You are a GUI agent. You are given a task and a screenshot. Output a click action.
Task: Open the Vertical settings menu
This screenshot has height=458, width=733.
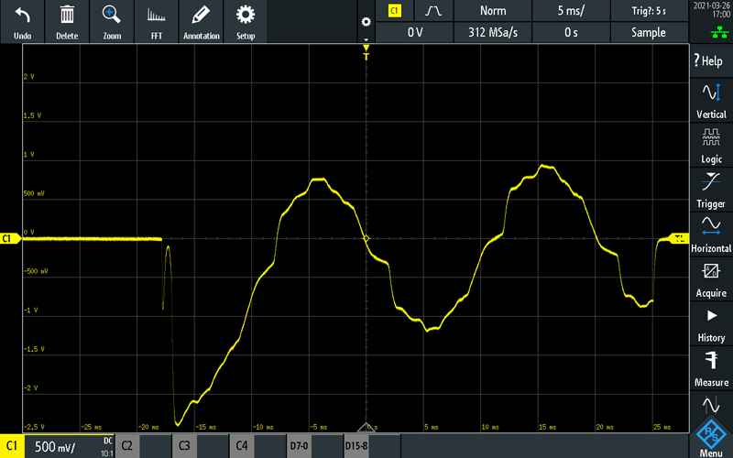coord(711,100)
